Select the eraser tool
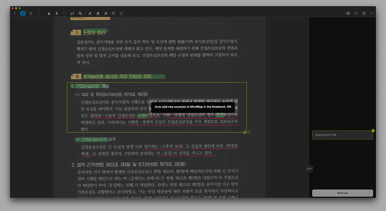This screenshot has width=386, height=211. tap(106, 13)
